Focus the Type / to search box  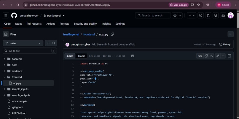[x=153, y=15]
